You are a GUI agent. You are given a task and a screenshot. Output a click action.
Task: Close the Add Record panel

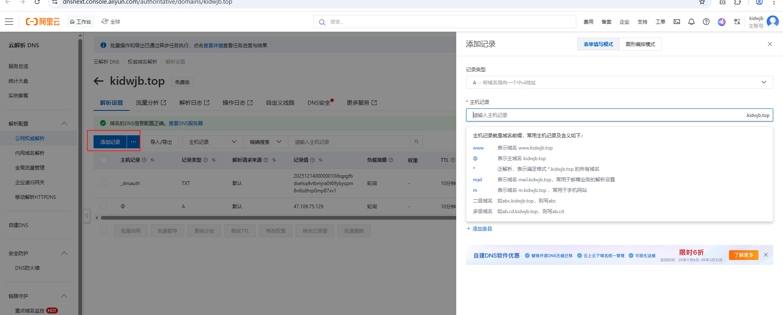(x=770, y=44)
